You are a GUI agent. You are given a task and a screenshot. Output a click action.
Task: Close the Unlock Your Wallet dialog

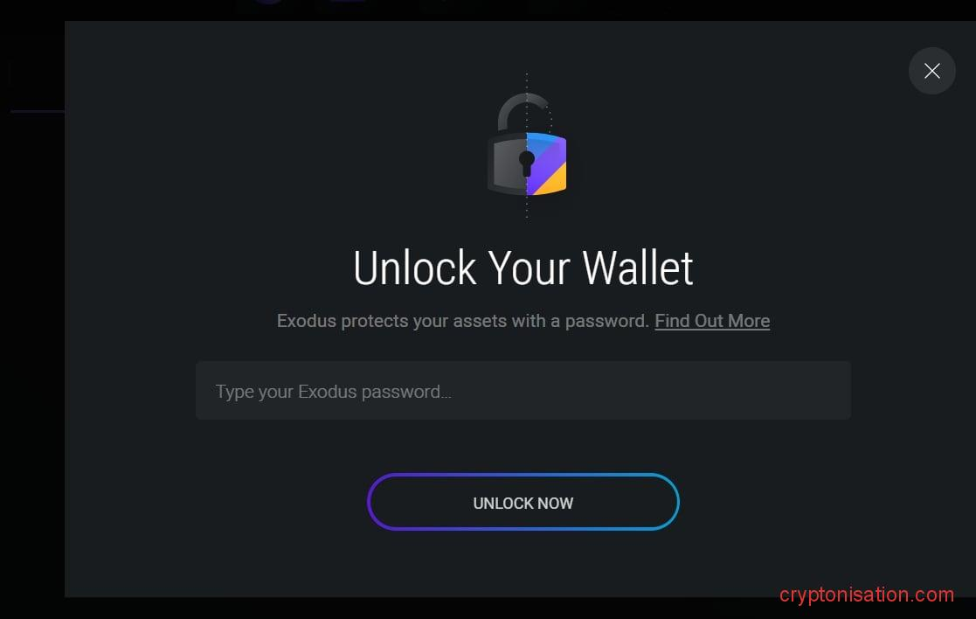[931, 71]
